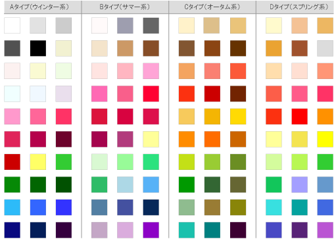Screen dimensions: 336x245
Task: Select the black swatch in A type
Action: (x=38, y=48)
